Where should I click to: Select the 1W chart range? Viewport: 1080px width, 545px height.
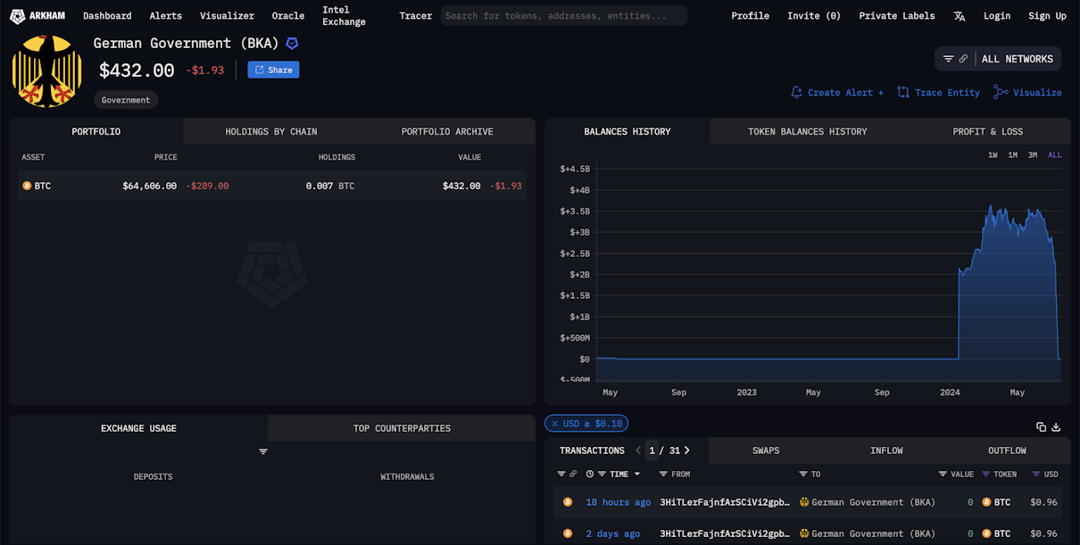point(993,155)
